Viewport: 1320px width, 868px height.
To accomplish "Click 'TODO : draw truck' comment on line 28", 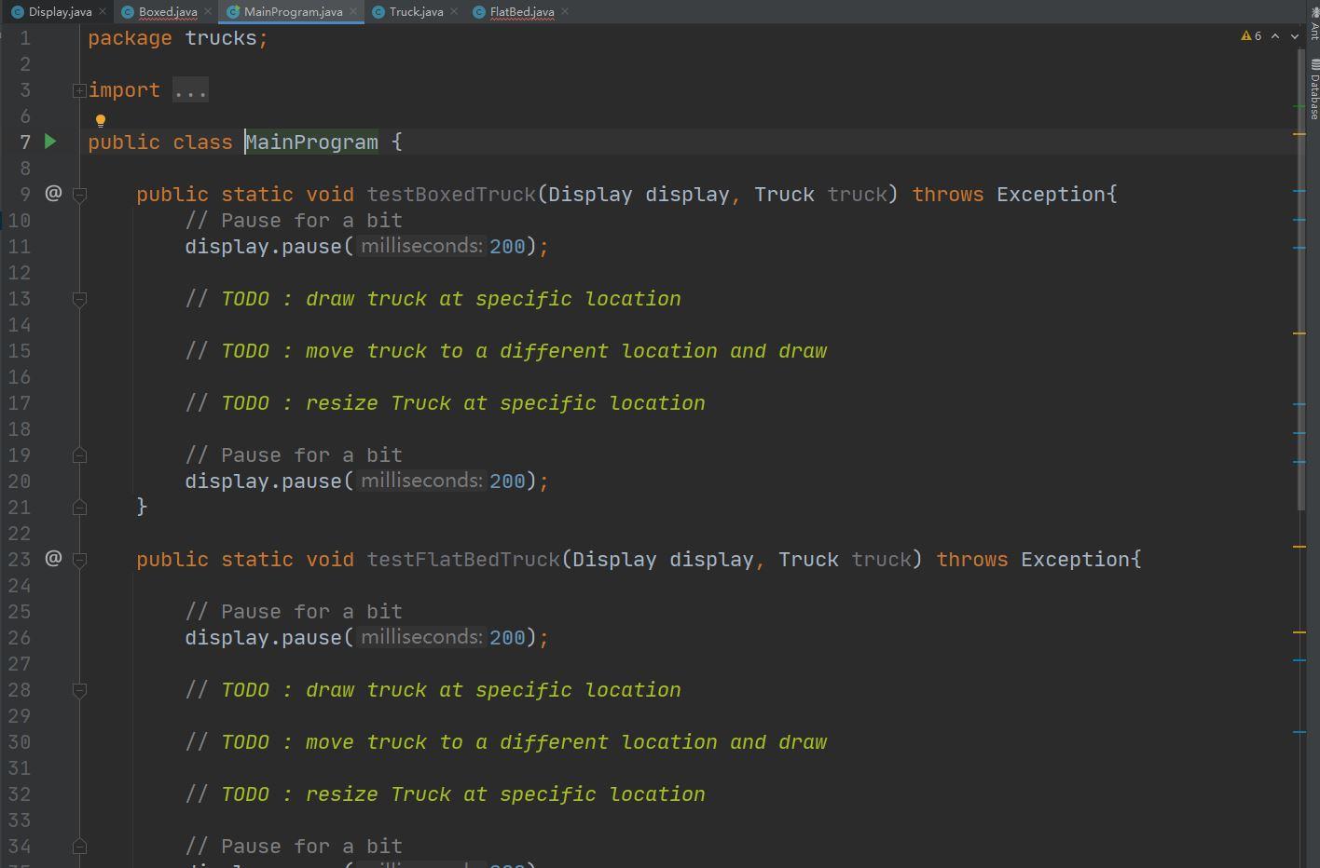I will (x=433, y=689).
